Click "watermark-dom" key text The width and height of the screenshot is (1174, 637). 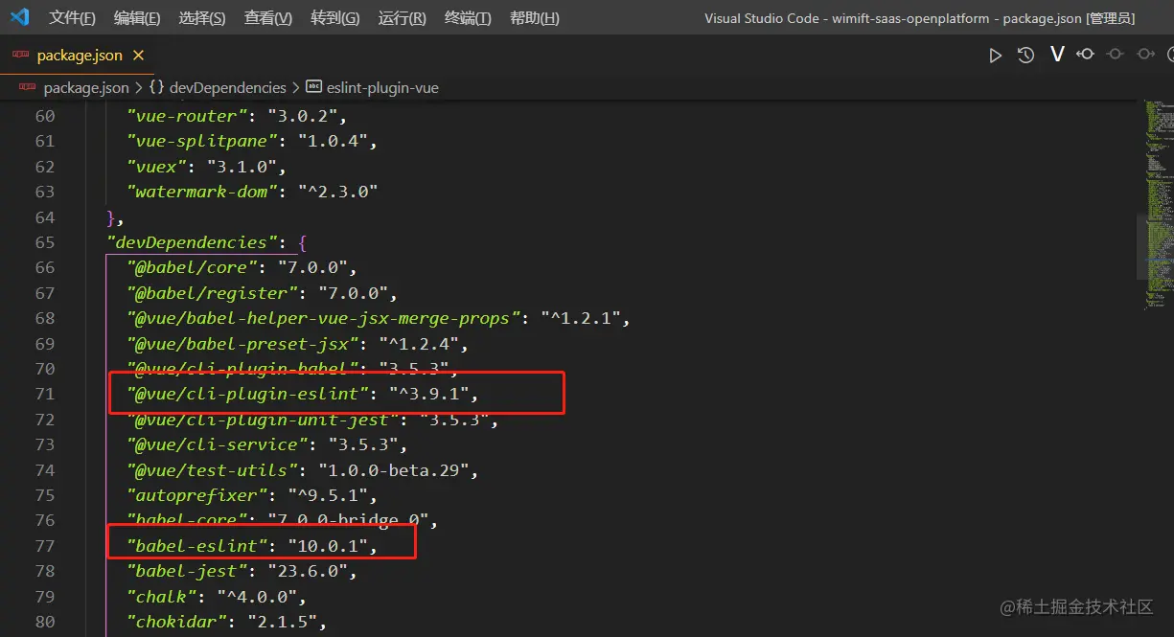(x=202, y=192)
